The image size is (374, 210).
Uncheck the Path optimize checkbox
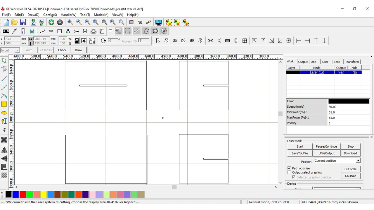(x=289, y=168)
